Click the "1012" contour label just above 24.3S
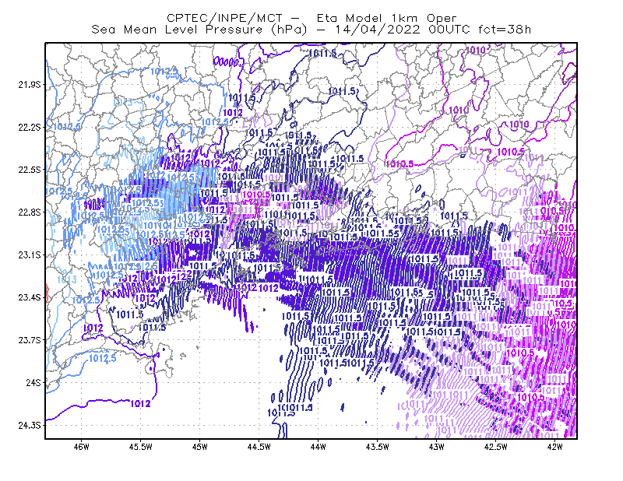623x481 pixels. tap(141, 403)
